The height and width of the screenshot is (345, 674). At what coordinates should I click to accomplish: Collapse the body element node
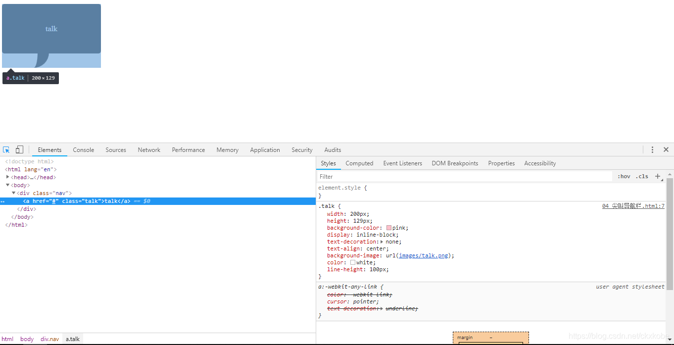pos(8,185)
